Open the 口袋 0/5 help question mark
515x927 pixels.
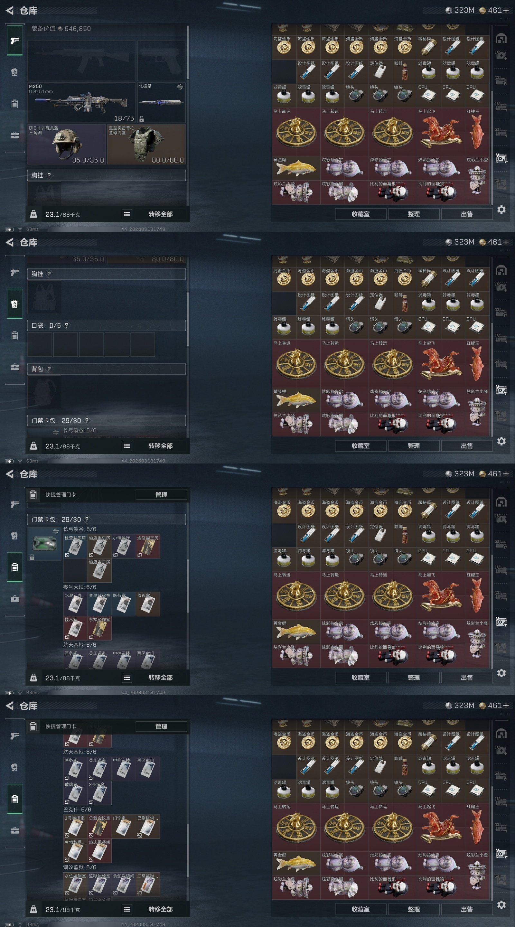click(x=67, y=325)
